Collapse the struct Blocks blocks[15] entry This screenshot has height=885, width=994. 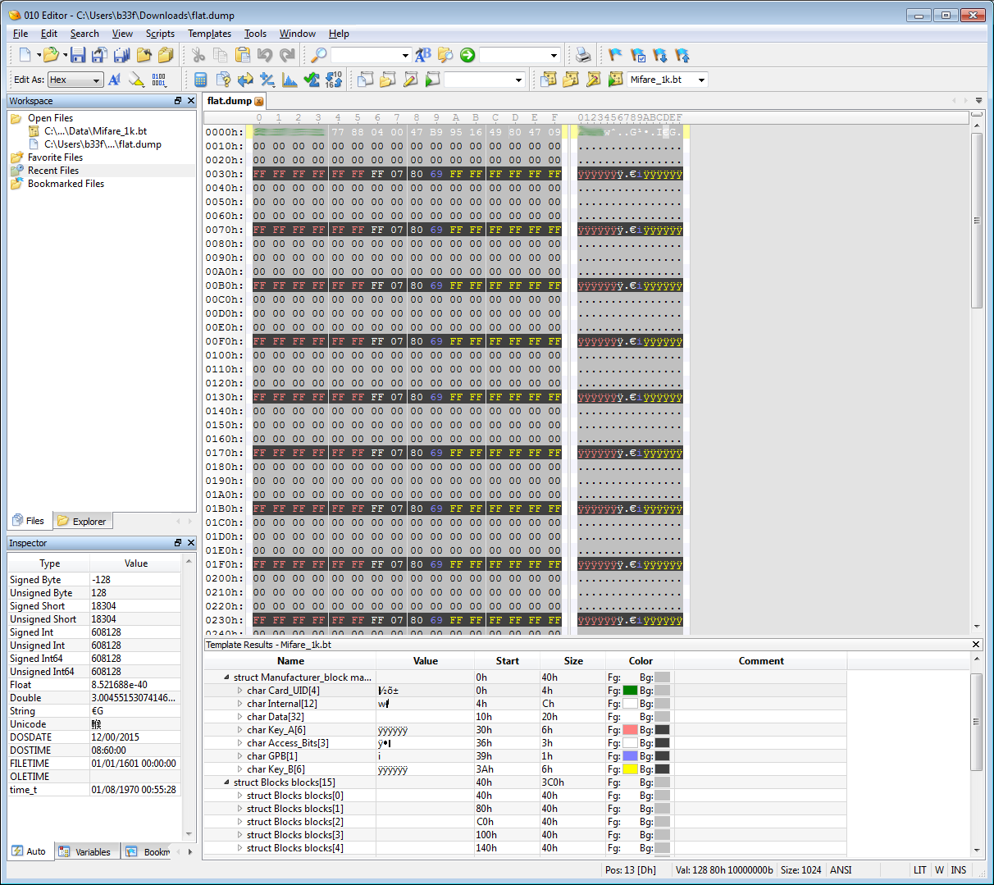tap(226, 782)
